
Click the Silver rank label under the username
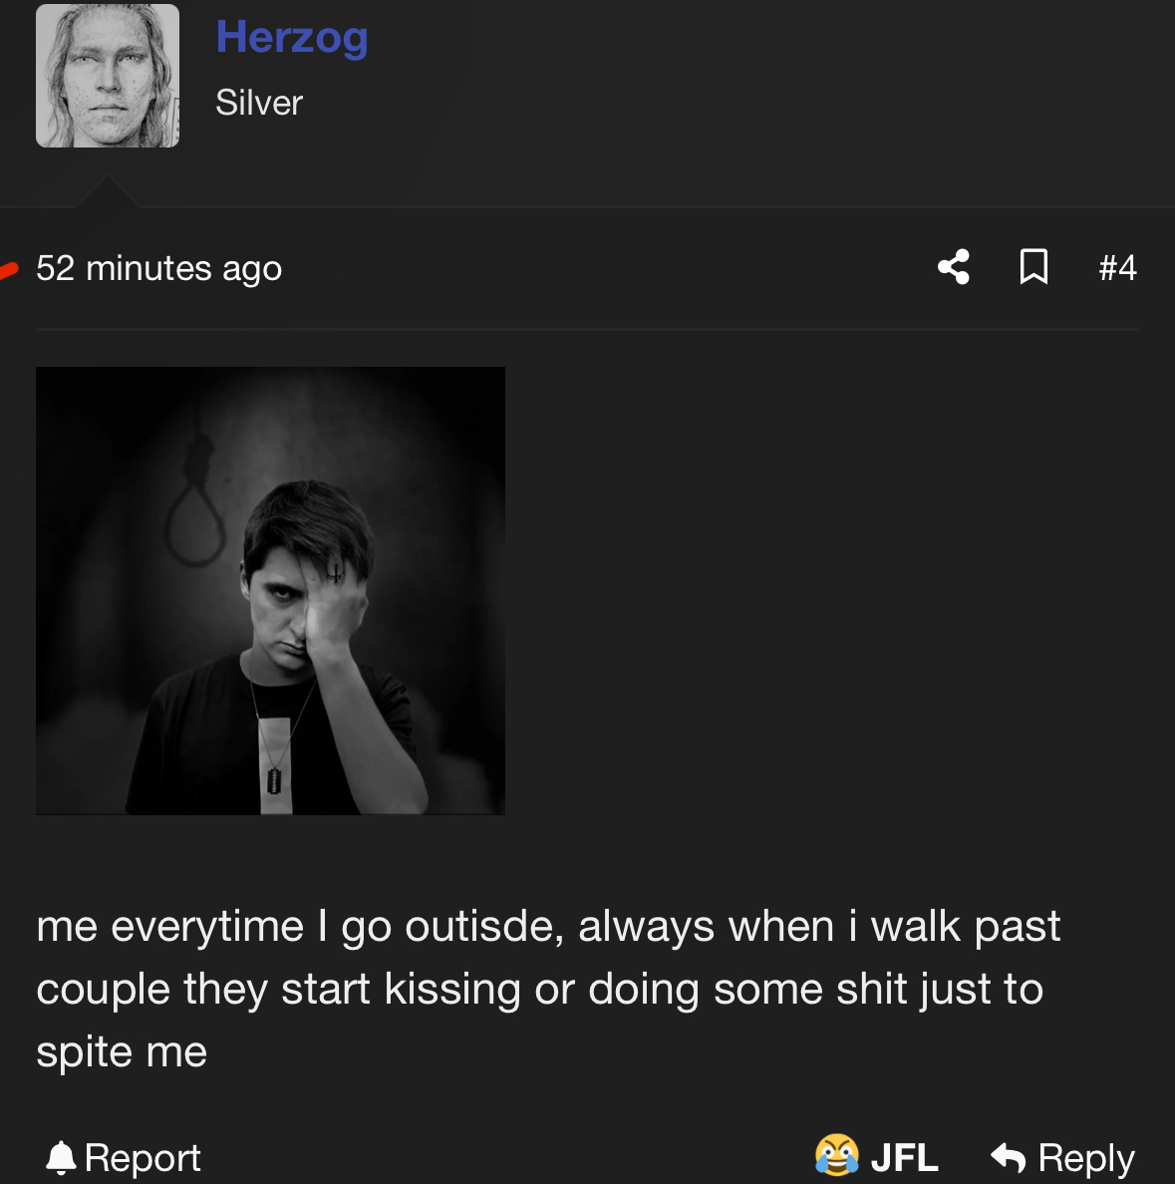[259, 103]
